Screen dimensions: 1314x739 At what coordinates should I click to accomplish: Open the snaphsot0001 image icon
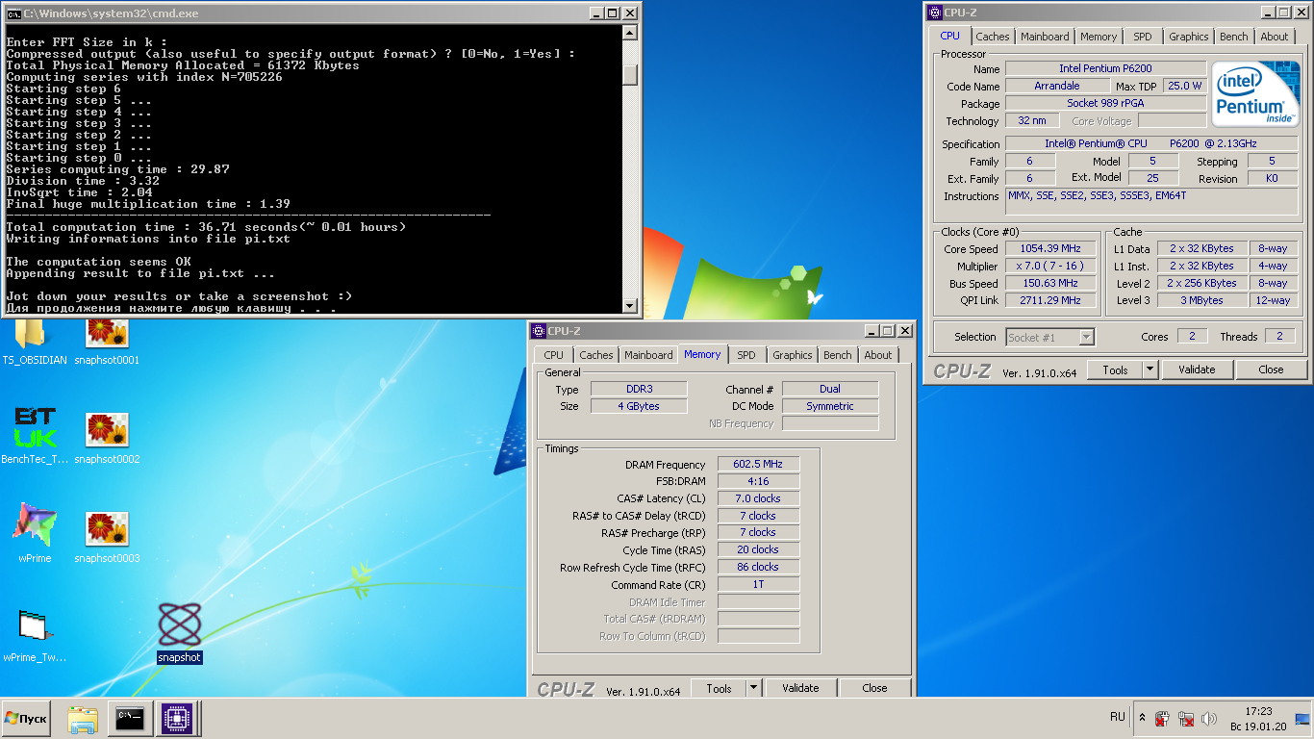[107, 342]
